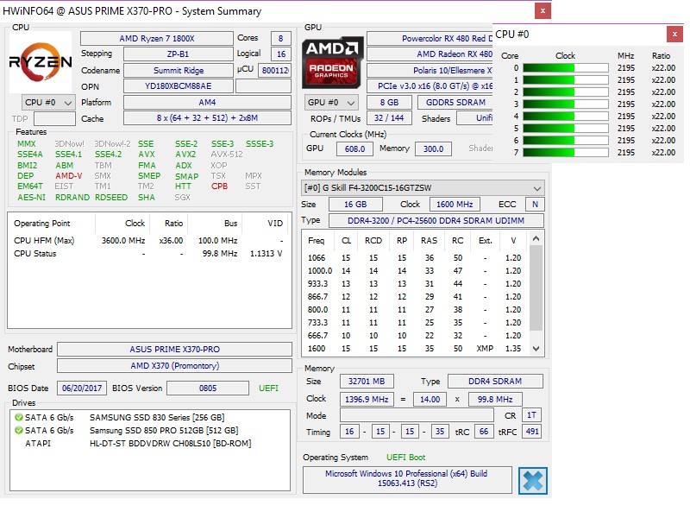Click the BIOS Version 0805 field
This screenshot has width=690, height=518.
tap(208, 388)
